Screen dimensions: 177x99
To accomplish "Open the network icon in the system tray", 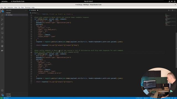I will [x=170, y=1].
